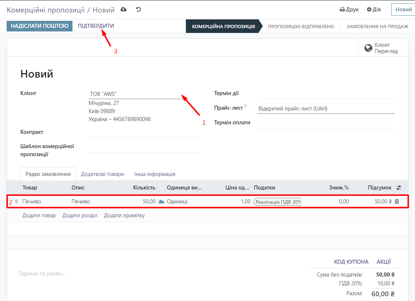This screenshot has width=415, height=301.
Task: Click the Додати розділ link
Action: (79, 215)
